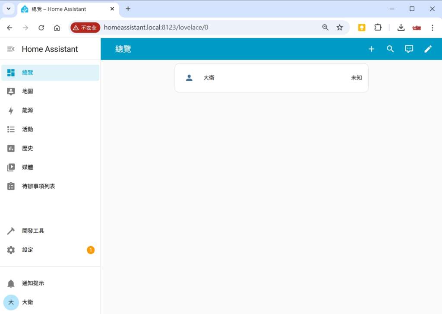This screenshot has height=314, width=442.
Task: Open Chrome three-dot menu
Action: coord(432,28)
